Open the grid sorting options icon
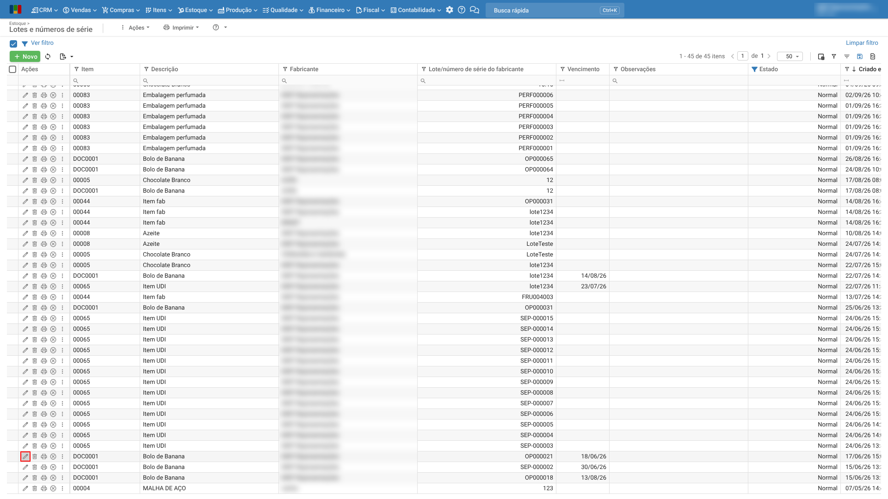Screen dimensions: 888x499 coord(847,56)
